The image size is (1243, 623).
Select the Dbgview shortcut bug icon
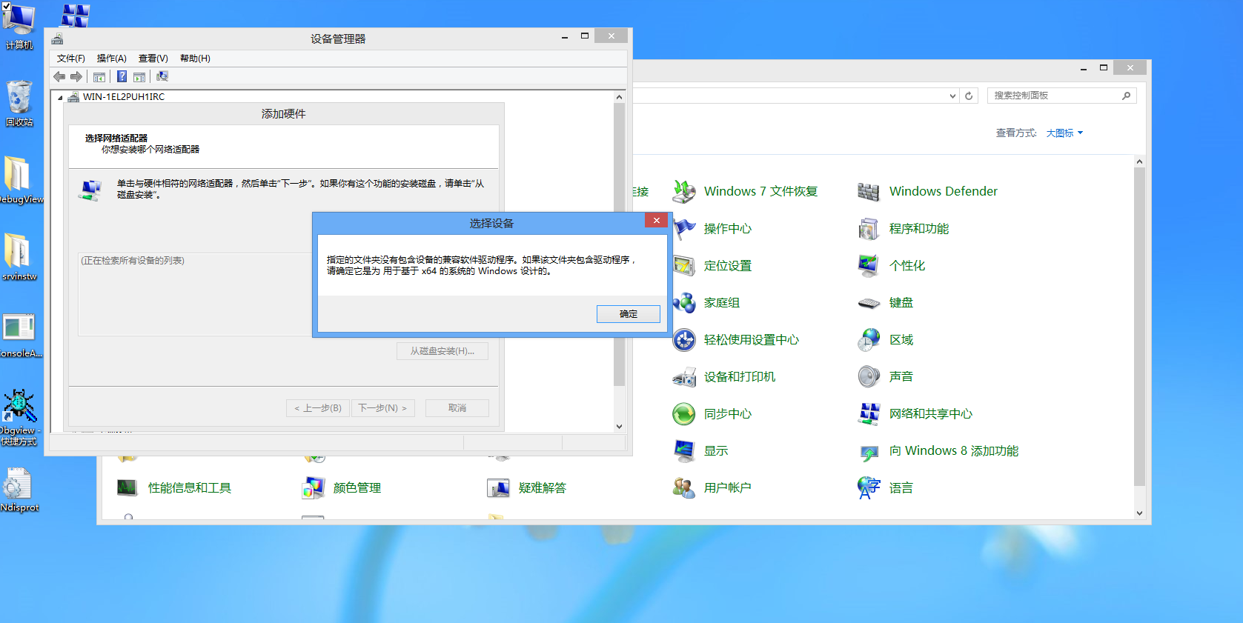point(19,417)
